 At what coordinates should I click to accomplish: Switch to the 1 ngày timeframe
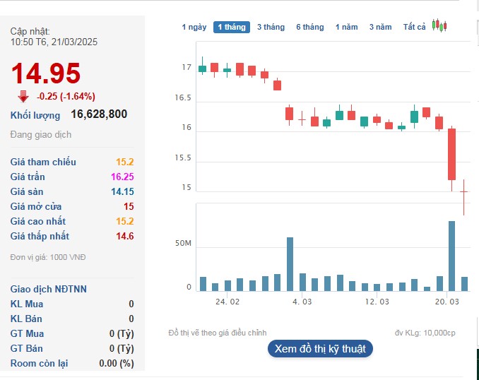point(194,27)
